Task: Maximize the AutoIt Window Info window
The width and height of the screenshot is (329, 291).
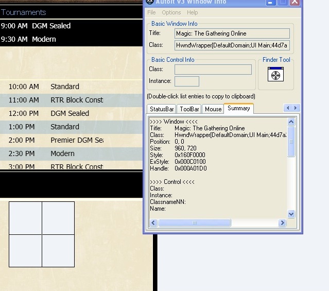Action: 283,3
